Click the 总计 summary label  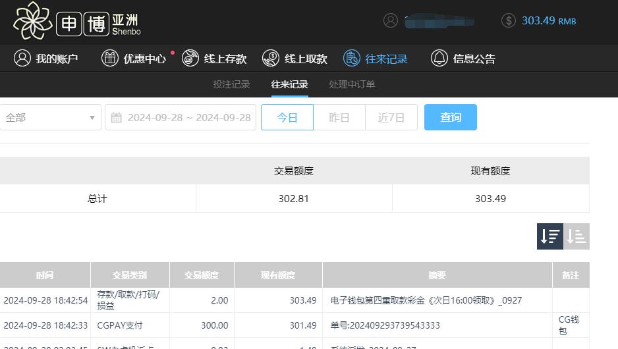(98, 198)
